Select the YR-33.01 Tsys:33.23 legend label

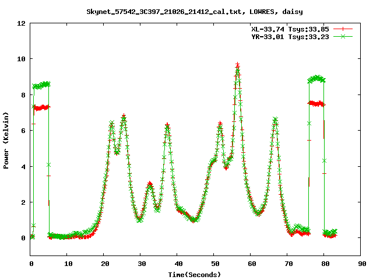pyautogui.click(x=290, y=37)
